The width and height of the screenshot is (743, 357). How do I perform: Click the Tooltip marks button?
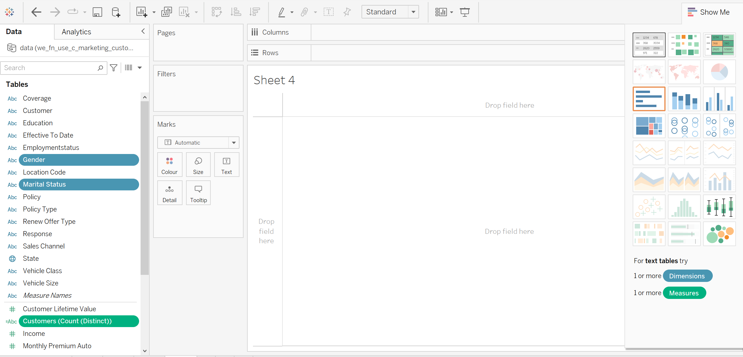[198, 193]
